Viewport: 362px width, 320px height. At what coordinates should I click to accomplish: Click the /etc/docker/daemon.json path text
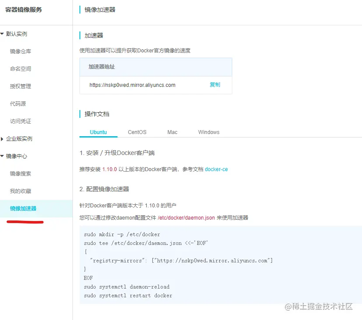coord(186,218)
